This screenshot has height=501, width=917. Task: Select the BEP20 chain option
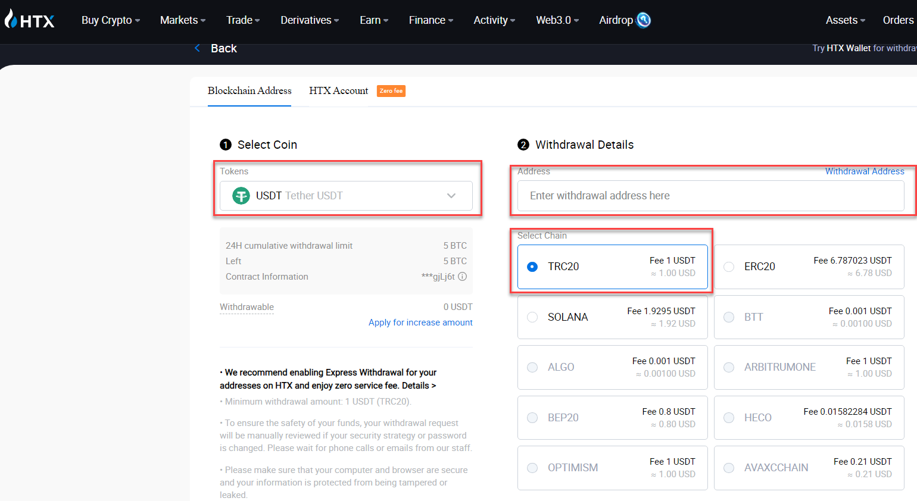[613, 418]
